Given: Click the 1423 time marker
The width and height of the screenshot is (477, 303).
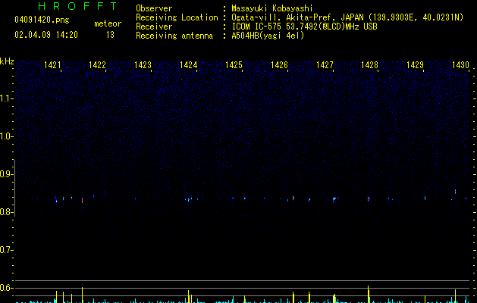Looking at the screenshot, I should coord(143,65).
